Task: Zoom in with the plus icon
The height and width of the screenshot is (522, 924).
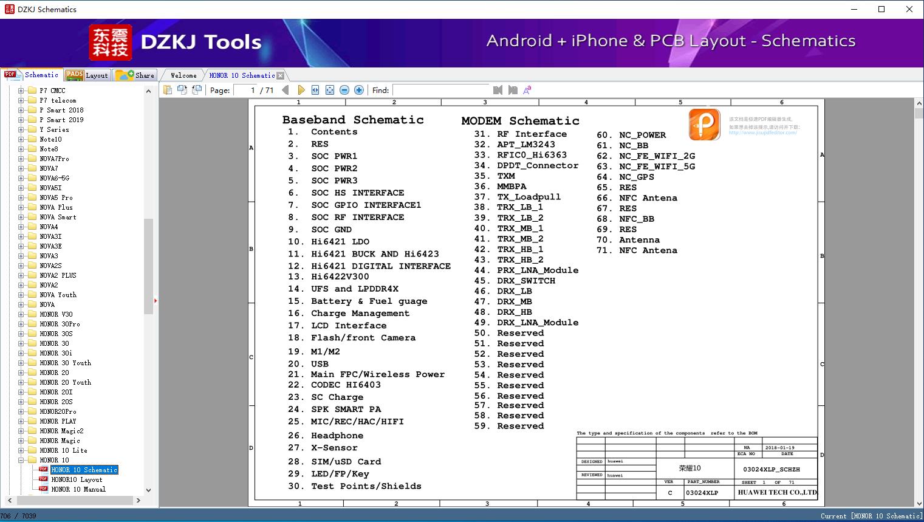Action: (359, 90)
